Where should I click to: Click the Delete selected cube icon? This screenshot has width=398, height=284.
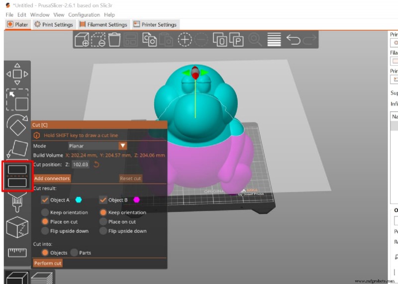point(98,40)
